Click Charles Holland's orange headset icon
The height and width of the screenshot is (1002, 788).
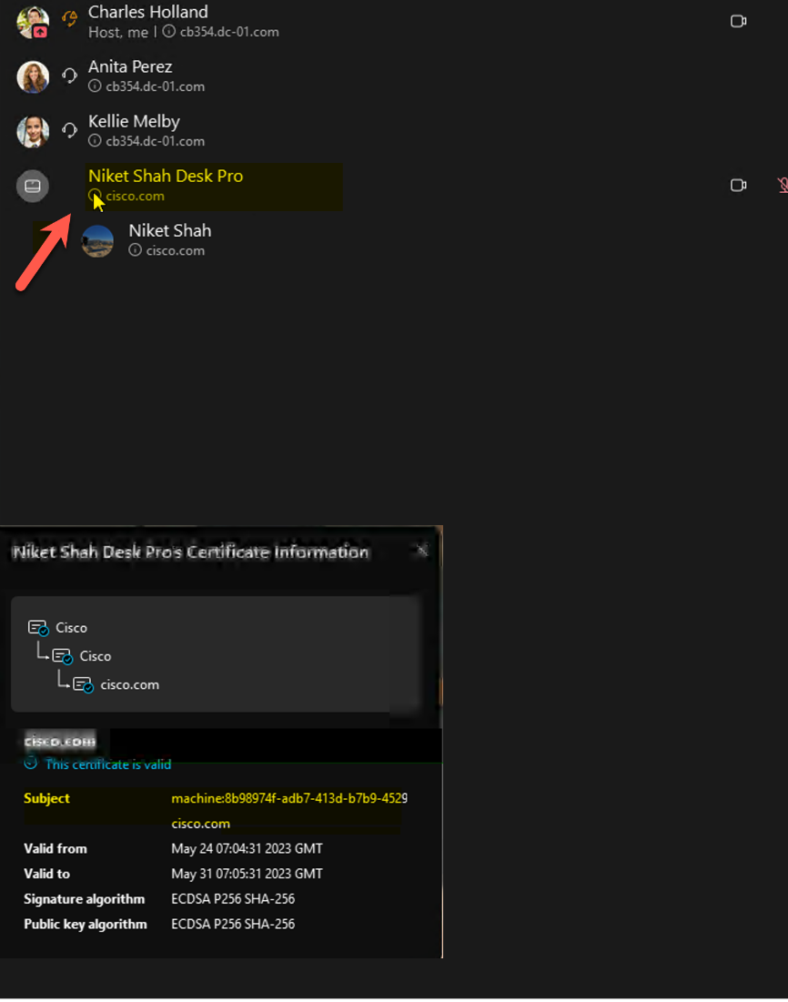tap(69, 18)
